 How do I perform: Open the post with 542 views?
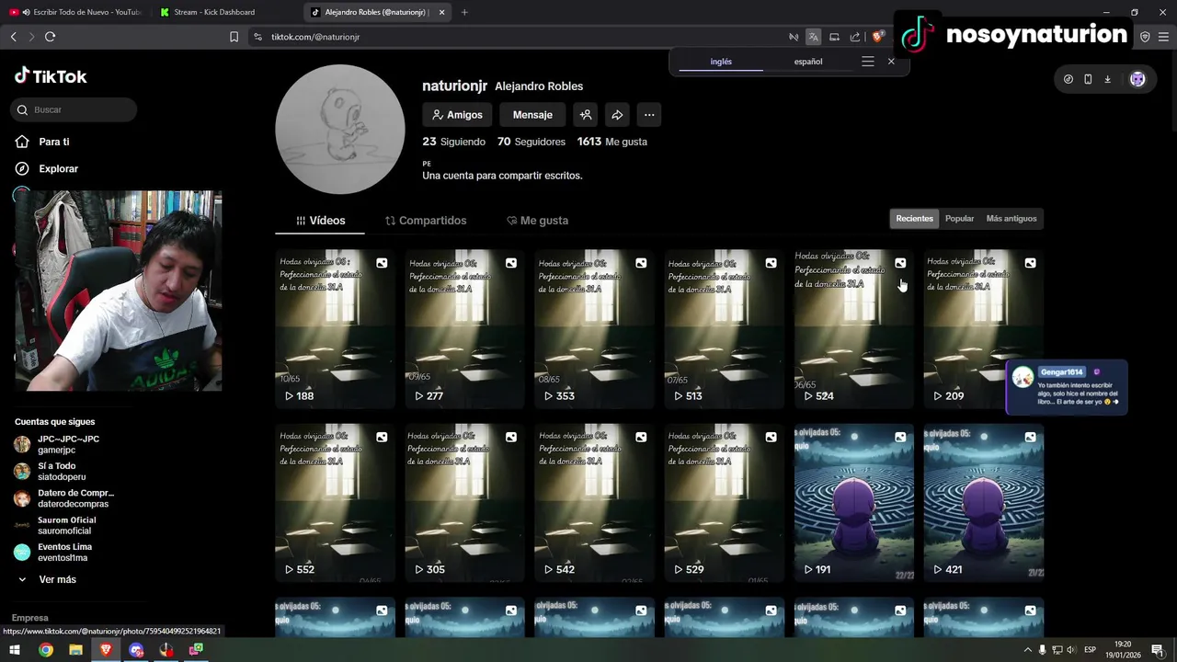[x=595, y=503]
